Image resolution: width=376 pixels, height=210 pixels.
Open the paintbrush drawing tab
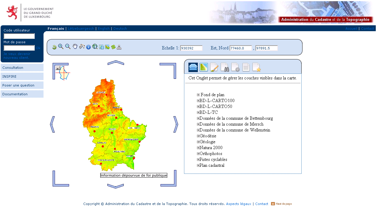point(214,67)
